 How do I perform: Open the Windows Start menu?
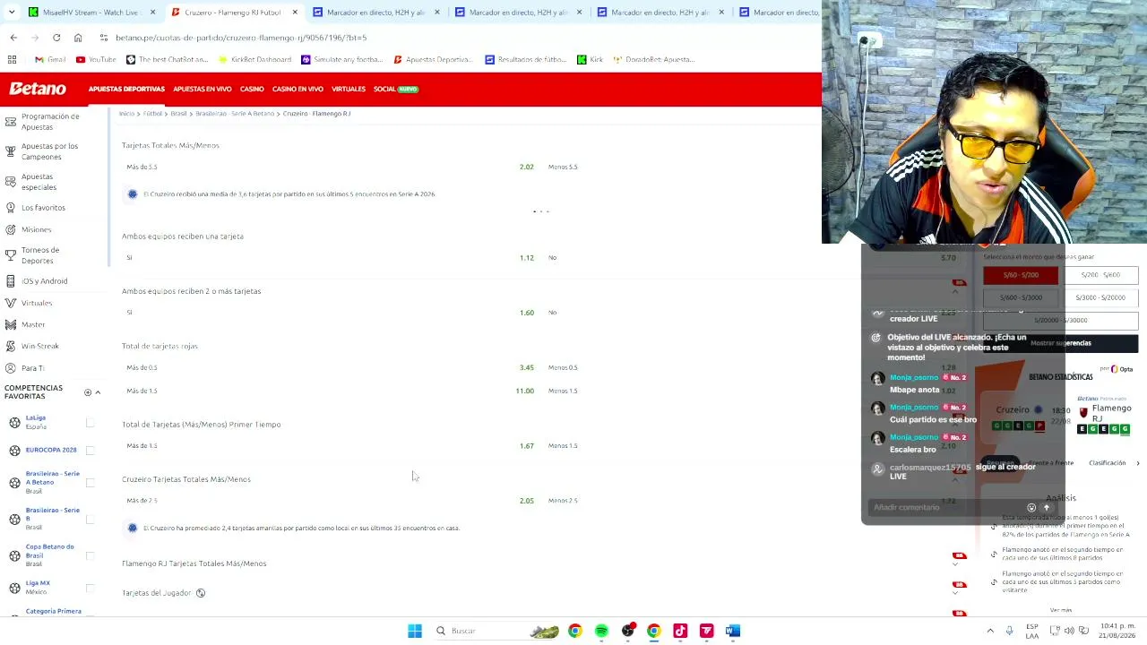(x=415, y=631)
